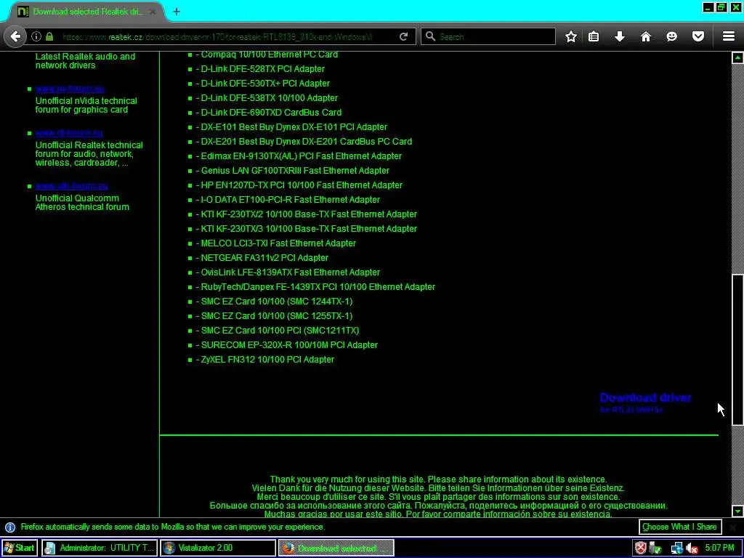Reload the page with the refresh icon
Screen dimensions: 744x558
point(404,36)
